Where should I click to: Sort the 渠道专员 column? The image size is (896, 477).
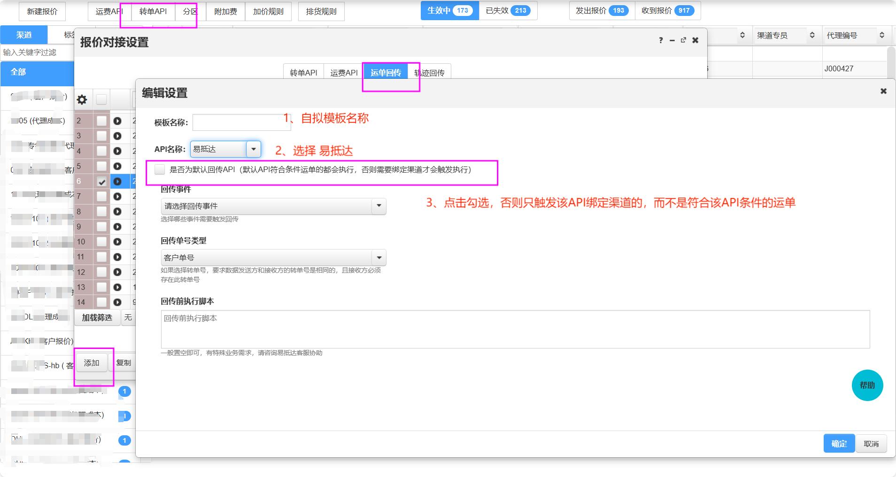[812, 35]
